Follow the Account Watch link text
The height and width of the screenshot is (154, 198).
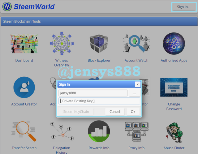(x=136, y=60)
